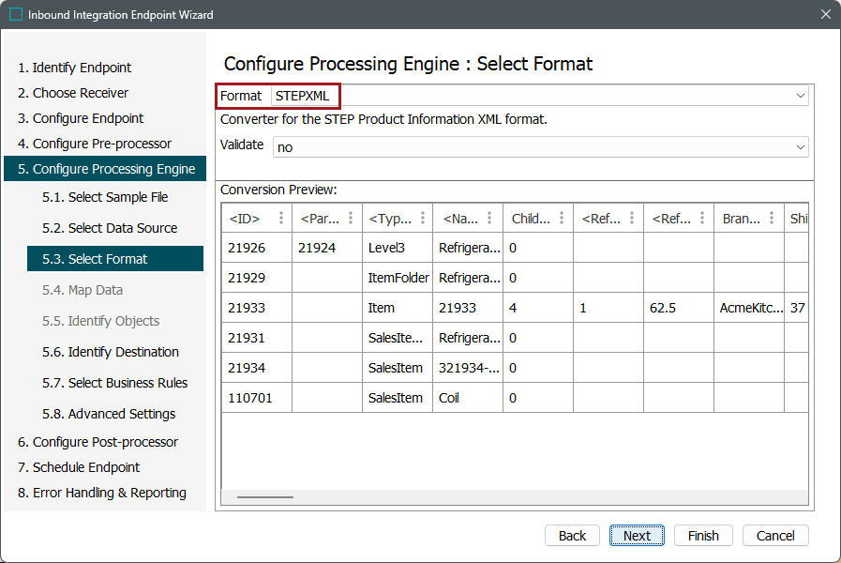841x563 pixels.
Task: Click the Finish button
Action: (702, 536)
